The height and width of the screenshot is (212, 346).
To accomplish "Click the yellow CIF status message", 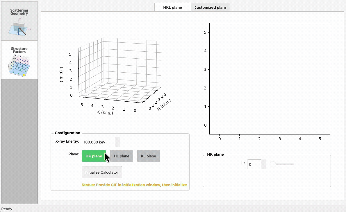I will pyautogui.click(x=134, y=185).
